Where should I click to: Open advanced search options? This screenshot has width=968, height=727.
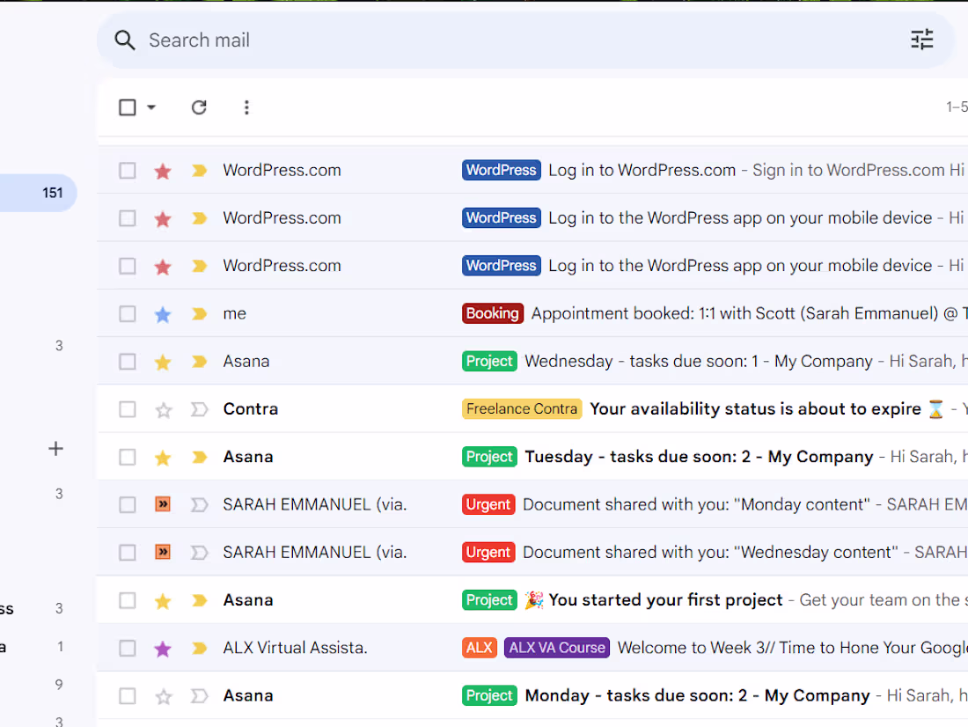(921, 40)
